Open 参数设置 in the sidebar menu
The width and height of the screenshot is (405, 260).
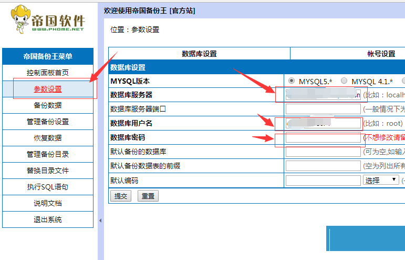click(48, 89)
